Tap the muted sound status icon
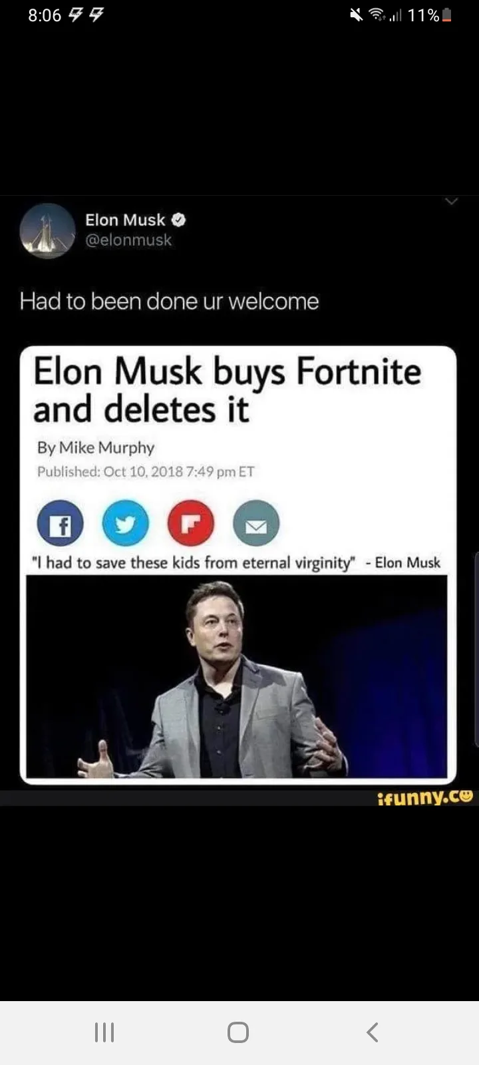Viewport: 479px width, 1065px height. (357, 15)
